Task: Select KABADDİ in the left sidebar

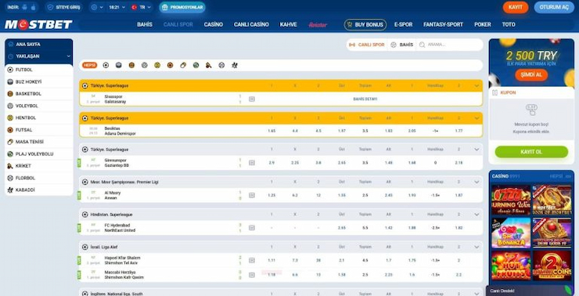Action: pyautogui.click(x=39, y=190)
